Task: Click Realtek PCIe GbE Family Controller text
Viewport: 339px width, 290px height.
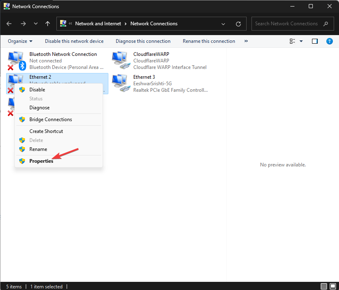Action: [171, 90]
